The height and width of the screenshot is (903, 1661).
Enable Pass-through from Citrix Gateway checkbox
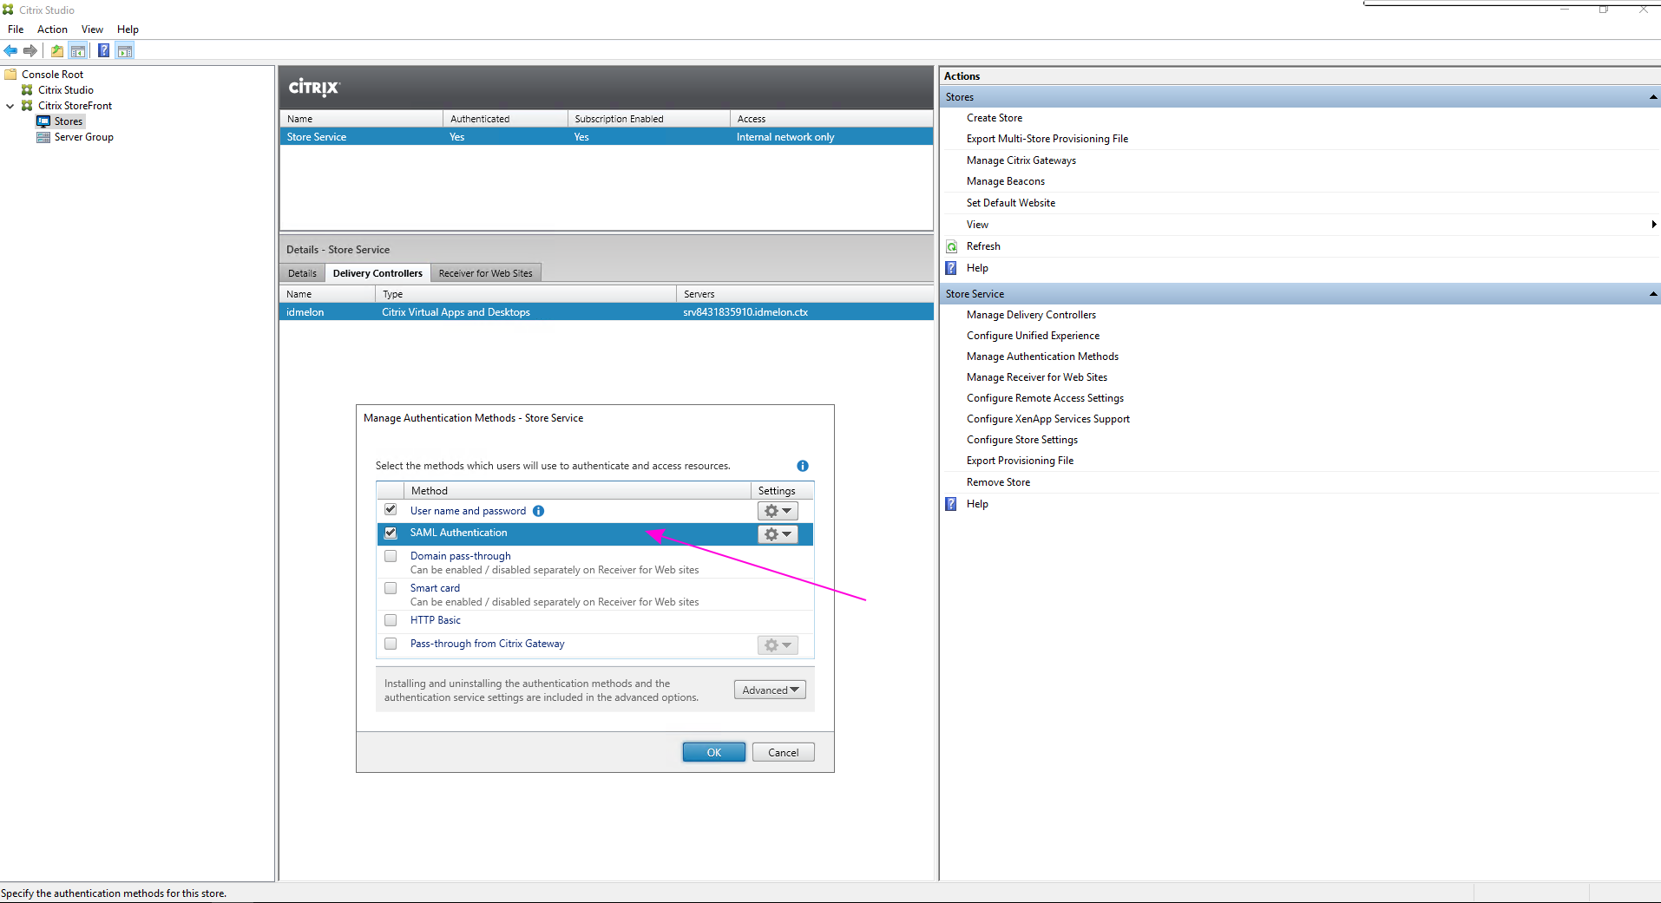tap(391, 644)
